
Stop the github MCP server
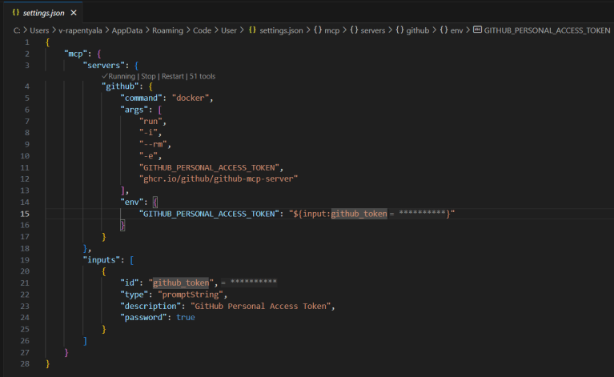tap(149, 76)
